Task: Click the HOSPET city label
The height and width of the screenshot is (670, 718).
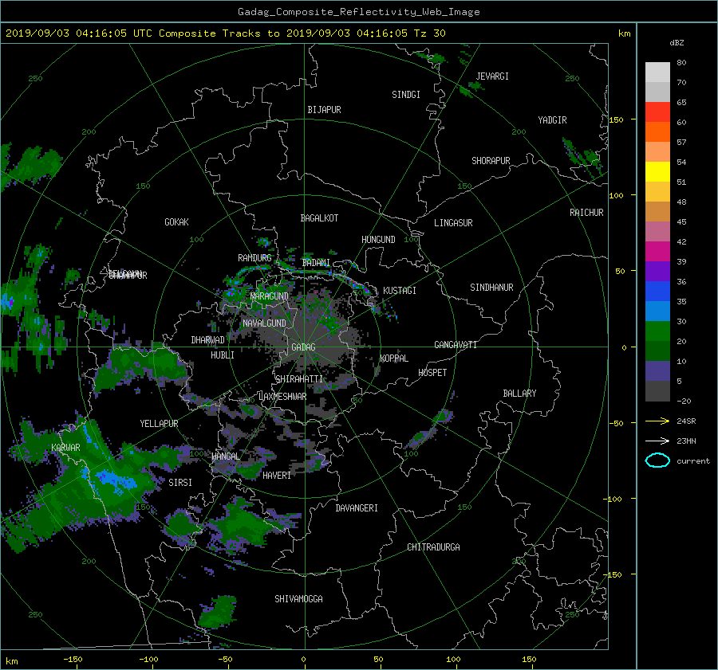Action: coord(432,373)
